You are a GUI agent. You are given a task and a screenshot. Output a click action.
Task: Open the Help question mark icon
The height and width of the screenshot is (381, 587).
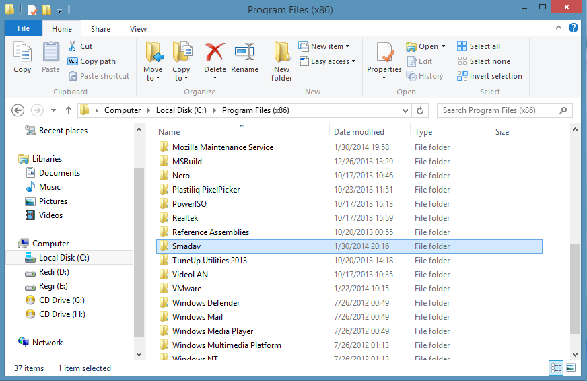pyautogui.click(x=573, y=28)
